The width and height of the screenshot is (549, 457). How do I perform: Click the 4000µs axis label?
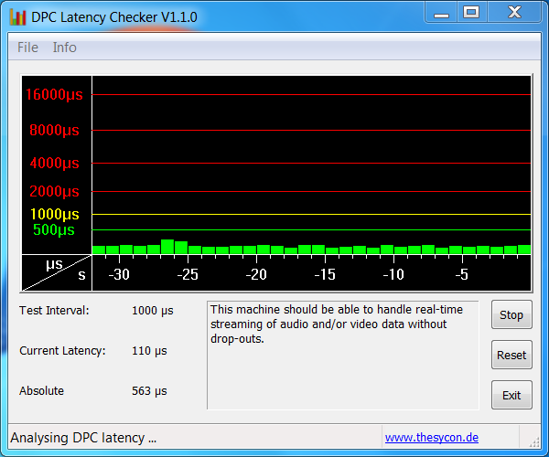54,164
